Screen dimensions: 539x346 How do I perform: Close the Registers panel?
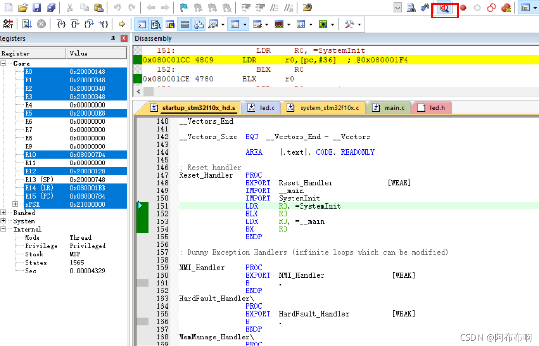click(124, 38)
